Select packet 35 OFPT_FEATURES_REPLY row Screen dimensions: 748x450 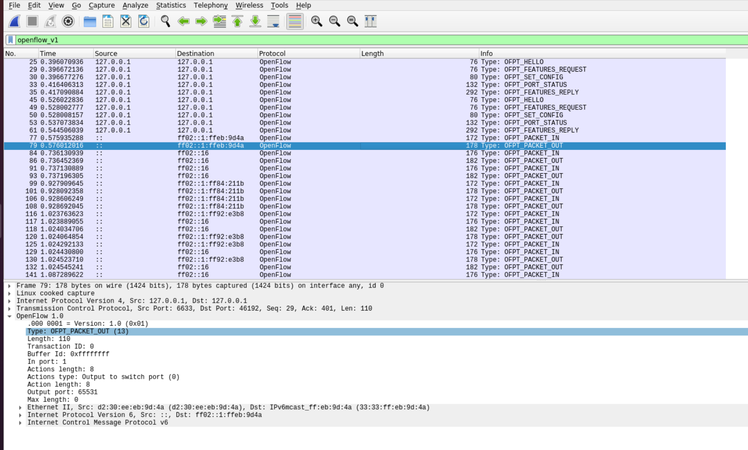tap(365, 93)
